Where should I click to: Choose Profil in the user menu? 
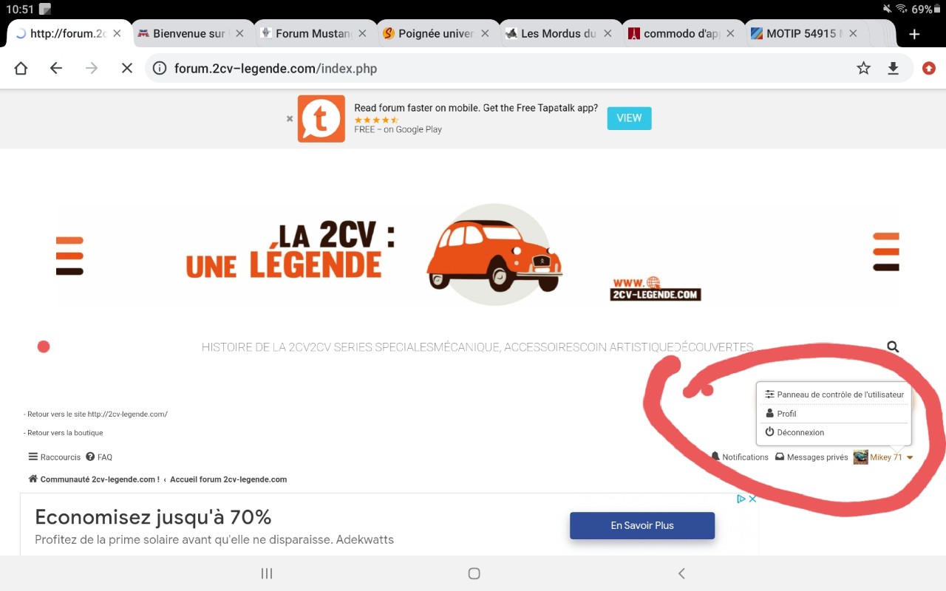pos(786,414)
